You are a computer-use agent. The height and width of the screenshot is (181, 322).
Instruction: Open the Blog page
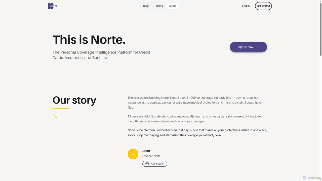pyautogui.click(x=146, y=6)
